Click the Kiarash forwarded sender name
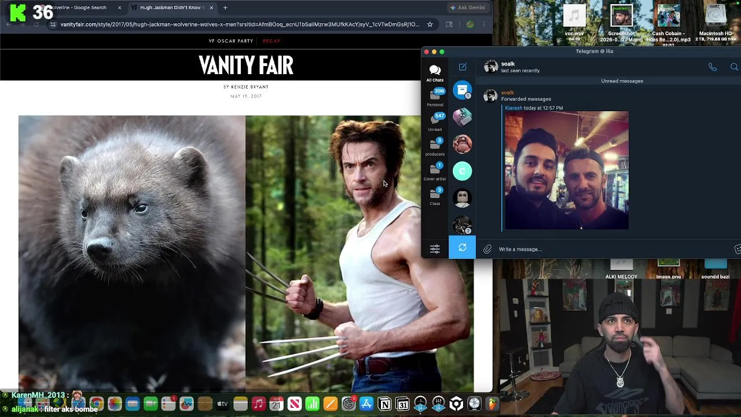This screenshot has width=741, height=417. (x=513, y=108)
